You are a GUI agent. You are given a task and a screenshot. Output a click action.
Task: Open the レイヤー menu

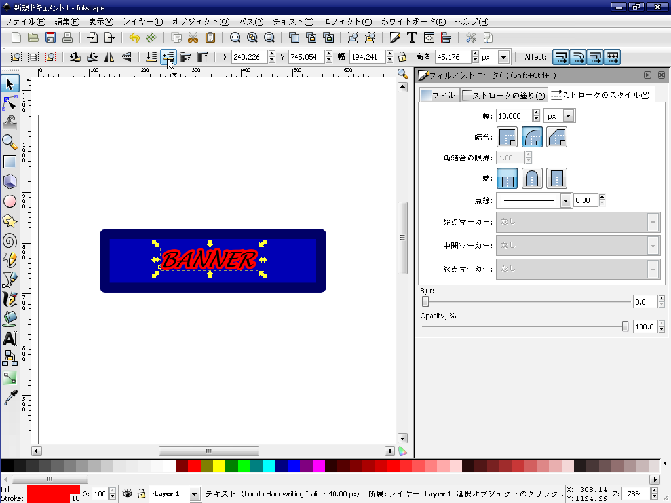pyautogui.click(x=143, y=22)
